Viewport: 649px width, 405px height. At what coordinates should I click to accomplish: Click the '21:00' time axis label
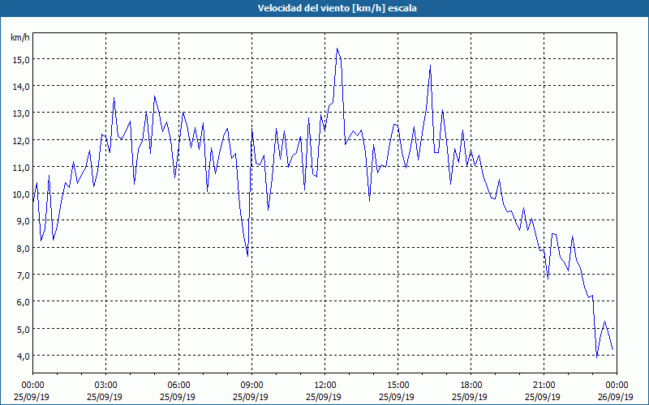click(x=544, y=386)
